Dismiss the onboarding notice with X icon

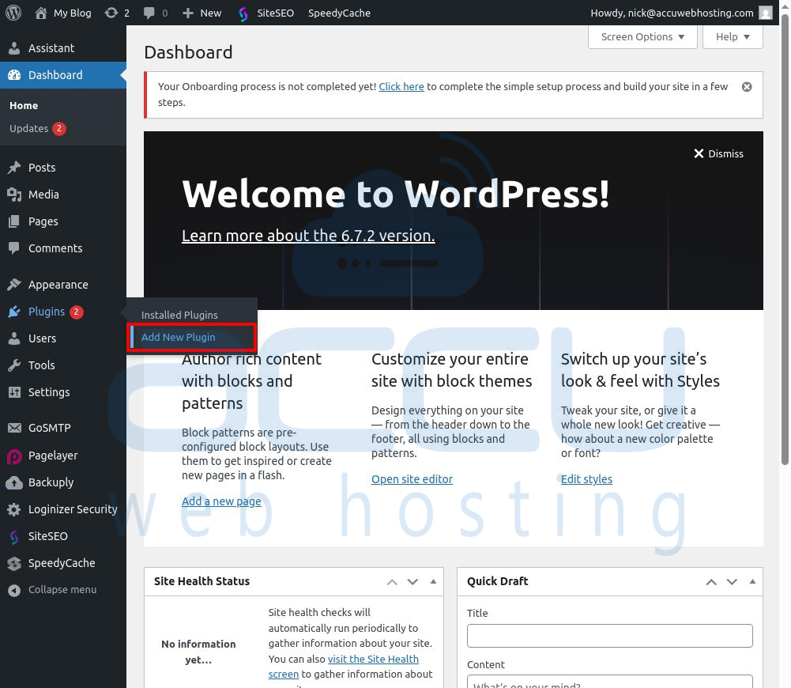(x=747, y=87)
